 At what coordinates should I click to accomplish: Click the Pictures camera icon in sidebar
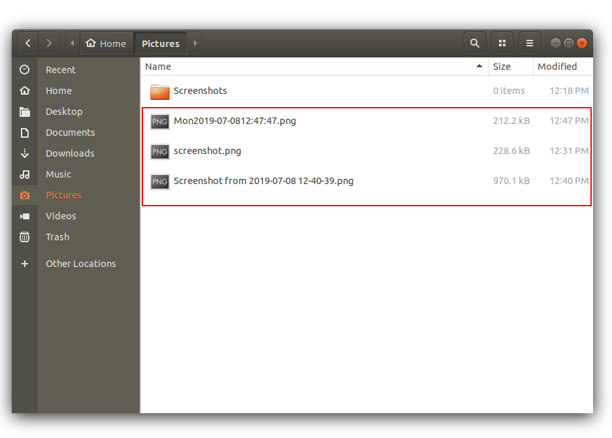point(25,195)
